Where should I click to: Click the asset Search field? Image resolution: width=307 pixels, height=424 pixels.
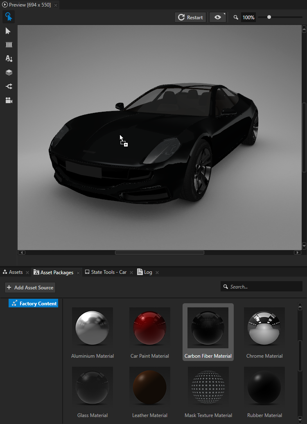click(262, 286)
